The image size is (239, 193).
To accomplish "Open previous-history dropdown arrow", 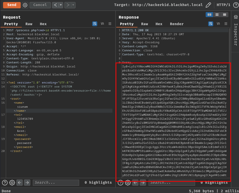I will [61, 5].
